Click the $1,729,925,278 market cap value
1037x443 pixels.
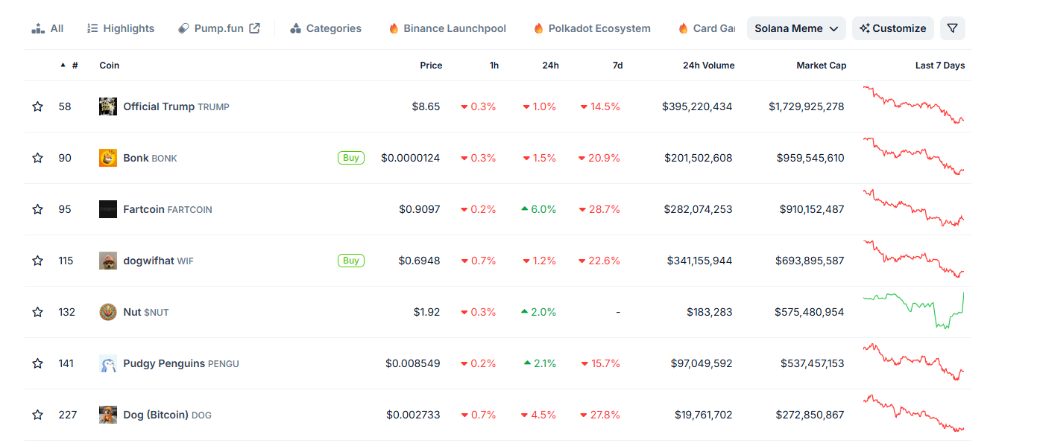807,106
